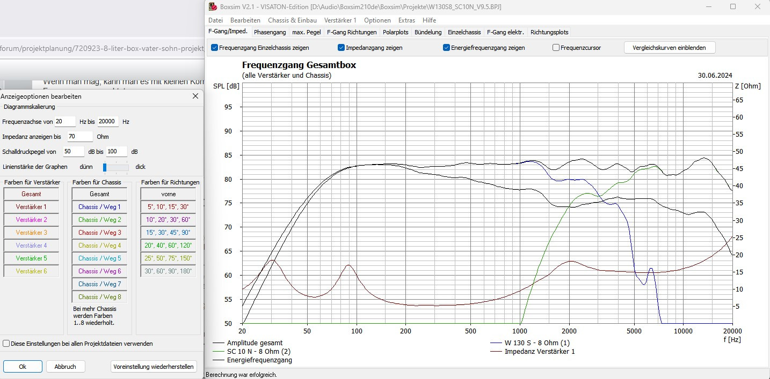Enable the Frequenzcursor checkbox
The height and width of the screenshot is (379, 770).
556,48
